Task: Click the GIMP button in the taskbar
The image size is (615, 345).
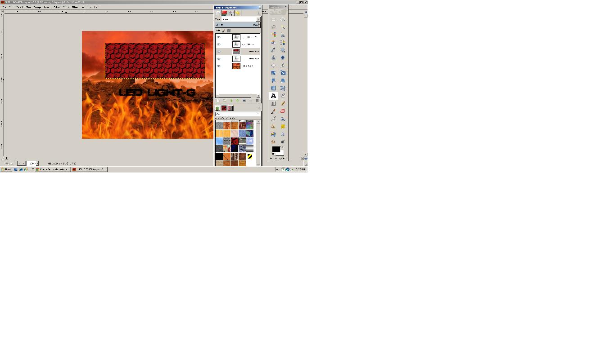Action: [90, 169]
